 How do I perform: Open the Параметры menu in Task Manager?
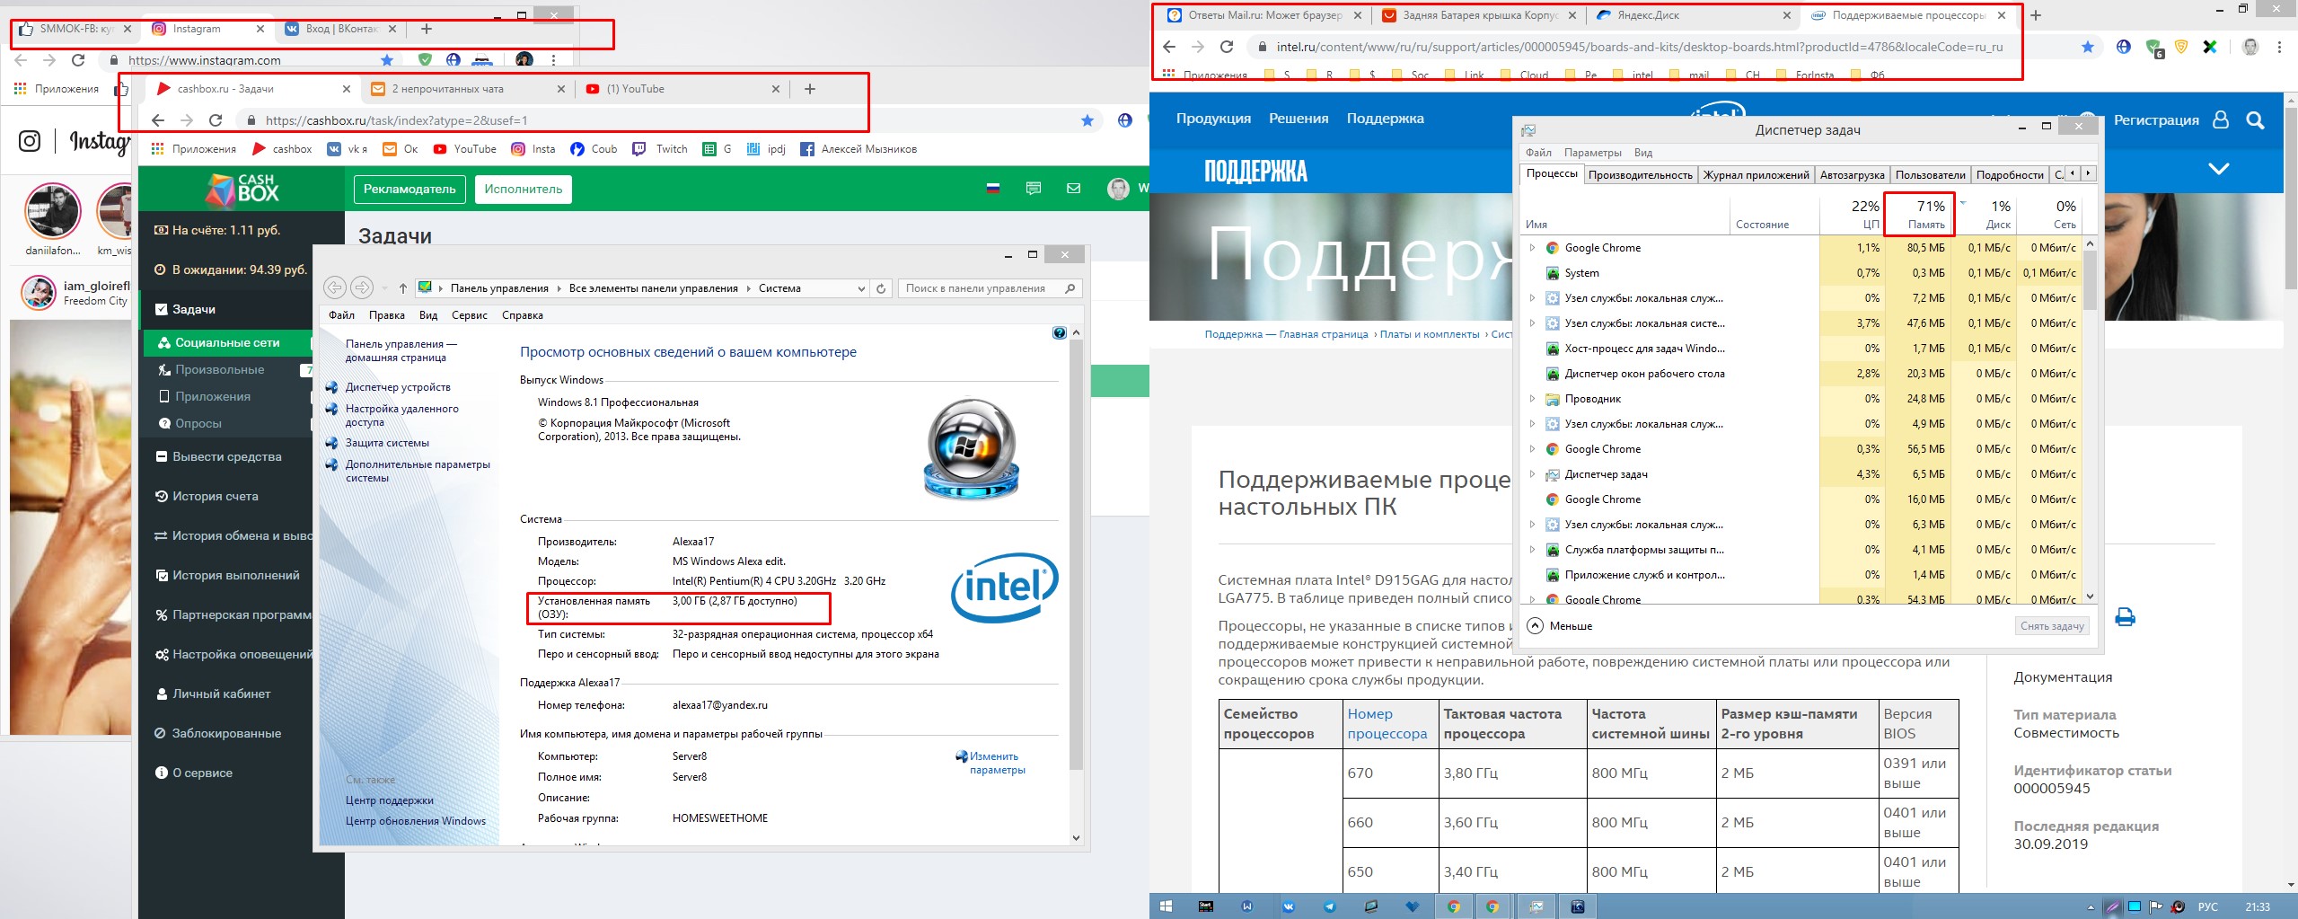click(x=1592, y=153)
